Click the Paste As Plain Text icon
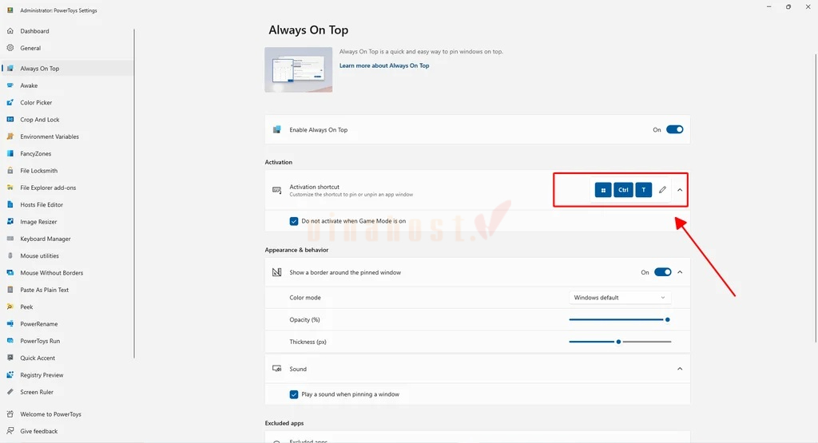818x443 pixels. coord(10,290)
